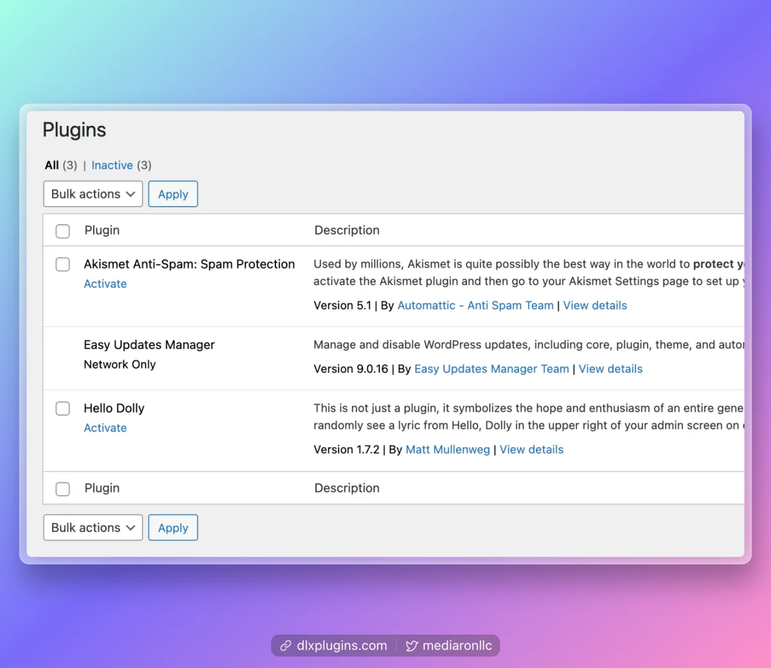Viewport: 771px width, 668px height.
Task: Click the Hello Dolly plugin title
Action: point(114,409)
